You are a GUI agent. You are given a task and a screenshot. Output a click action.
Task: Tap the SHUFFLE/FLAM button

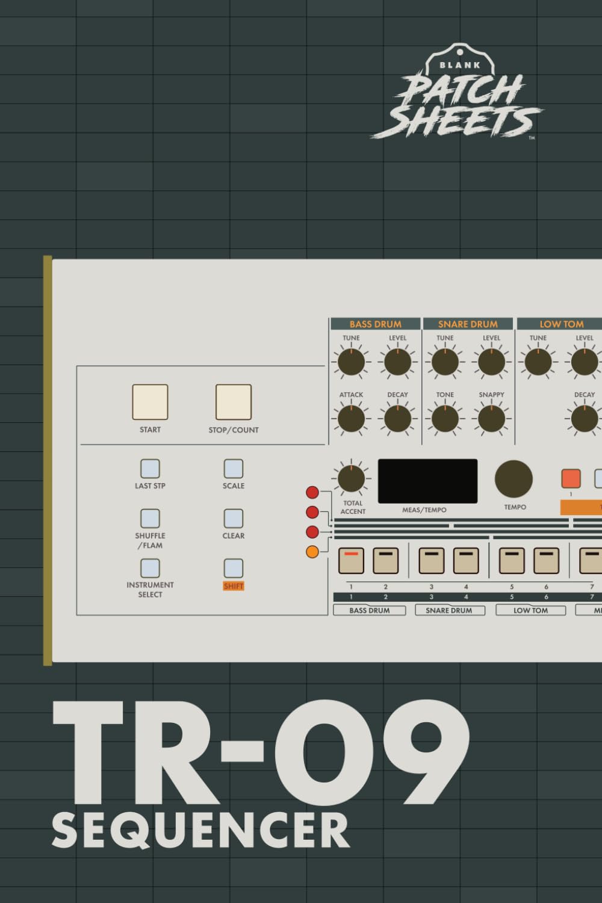150,519
